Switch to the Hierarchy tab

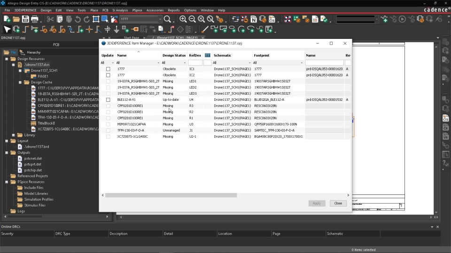click(31, 52)
